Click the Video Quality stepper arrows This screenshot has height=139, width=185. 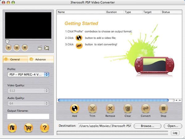(x=47, y=91)
